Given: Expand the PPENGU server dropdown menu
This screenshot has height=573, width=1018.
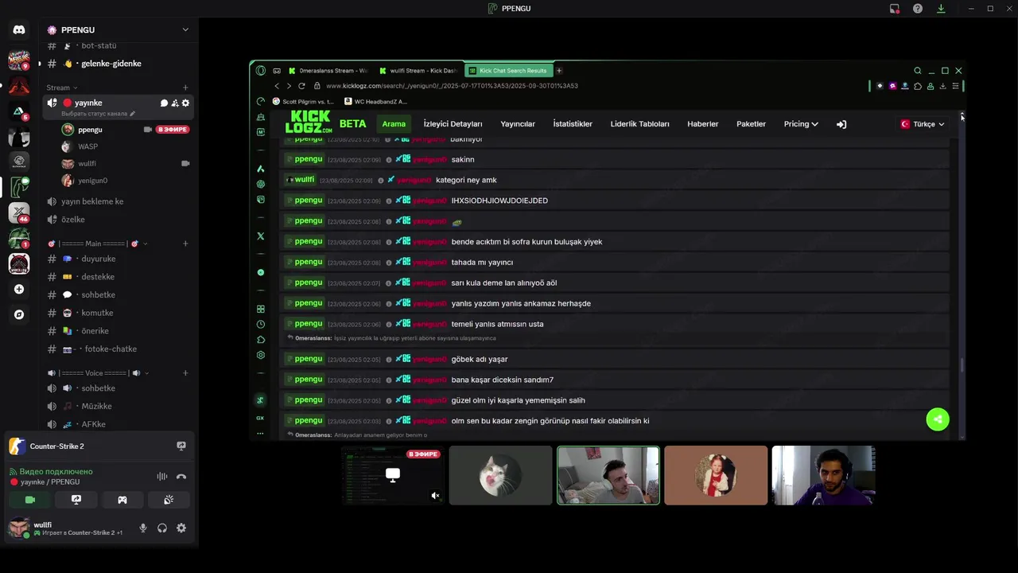Looking at the screenshot, I should pos(185,29).
